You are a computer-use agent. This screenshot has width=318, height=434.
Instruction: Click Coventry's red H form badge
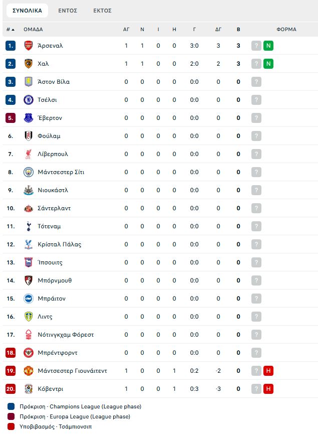(x=268, y=389)
